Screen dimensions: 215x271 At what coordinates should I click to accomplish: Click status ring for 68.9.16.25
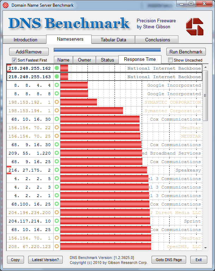tap(57, 161)
